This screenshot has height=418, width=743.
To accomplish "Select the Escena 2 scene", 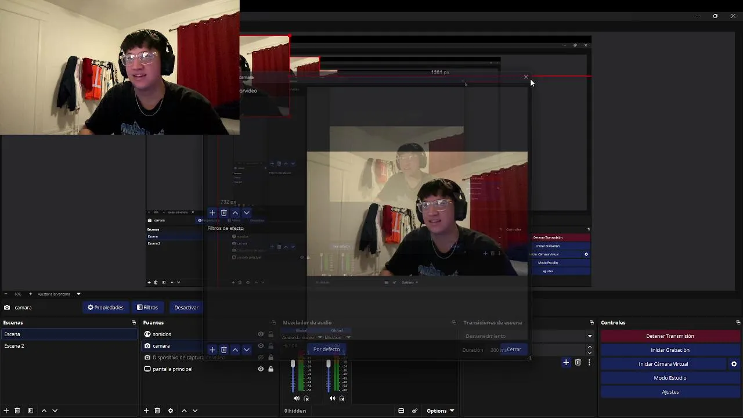I will point(68,346).
